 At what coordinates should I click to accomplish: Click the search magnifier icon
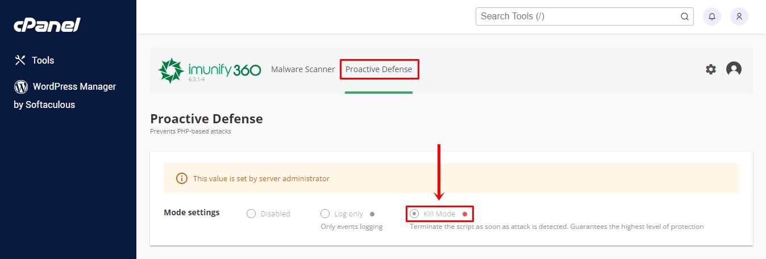[x=685, y=16]
